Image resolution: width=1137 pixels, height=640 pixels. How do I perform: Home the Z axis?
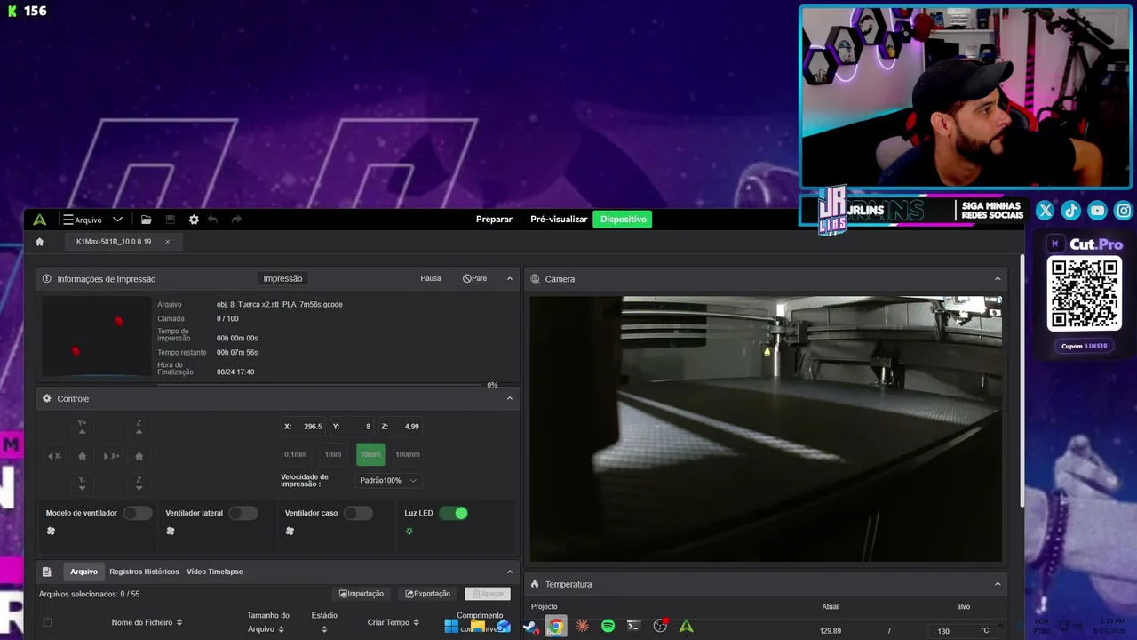pyautogui.click(x=139, y=456)
